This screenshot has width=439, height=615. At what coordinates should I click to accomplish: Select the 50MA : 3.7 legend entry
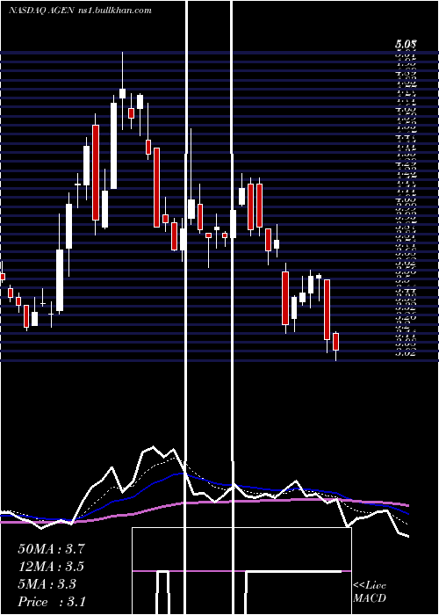pos(51,549)
